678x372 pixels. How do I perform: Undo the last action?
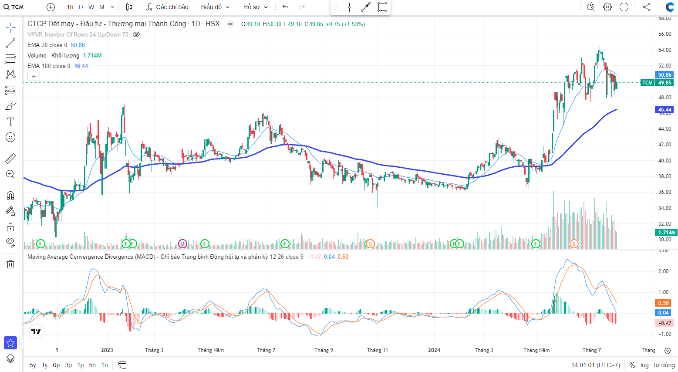pos(286,7)
